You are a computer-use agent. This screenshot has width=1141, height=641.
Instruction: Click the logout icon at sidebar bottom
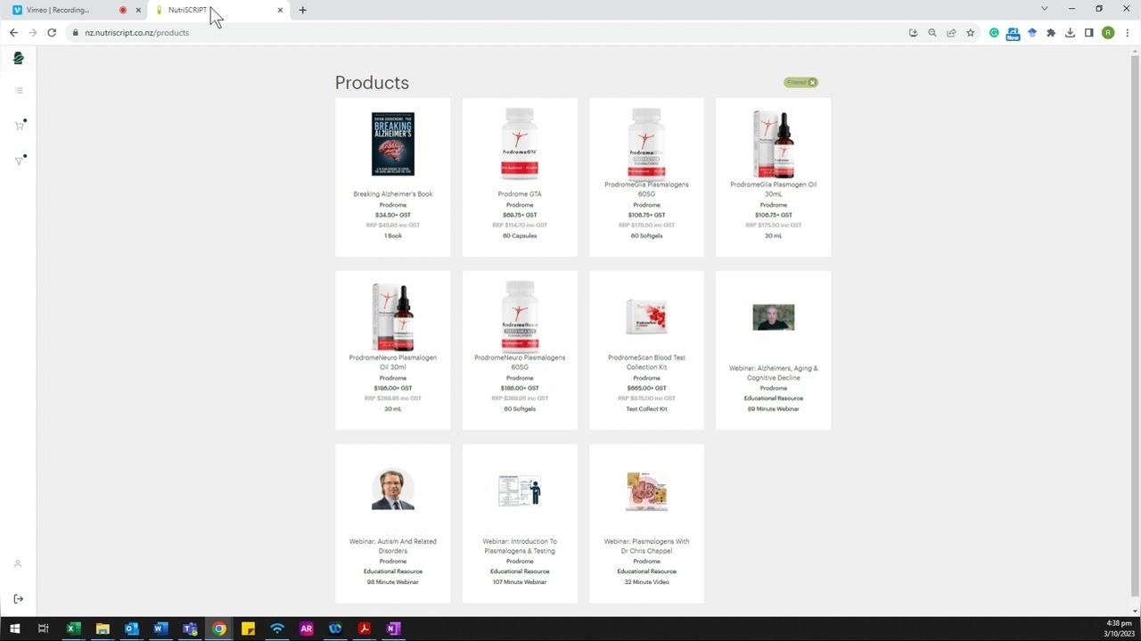[x=18, y=599]
